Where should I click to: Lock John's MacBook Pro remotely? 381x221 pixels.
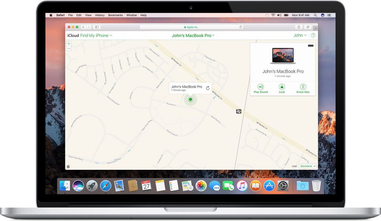point(282,88)
